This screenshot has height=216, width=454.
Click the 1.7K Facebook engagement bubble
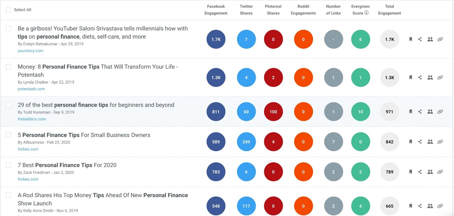click(x=216, y=39)
